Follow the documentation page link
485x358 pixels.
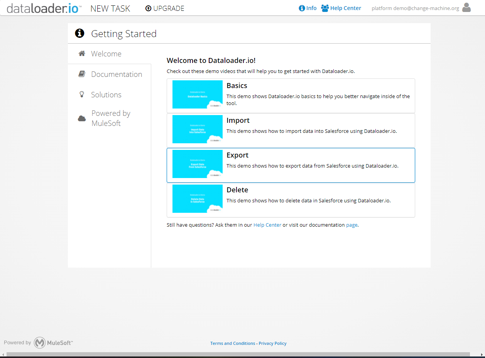[x=351, y=225]
